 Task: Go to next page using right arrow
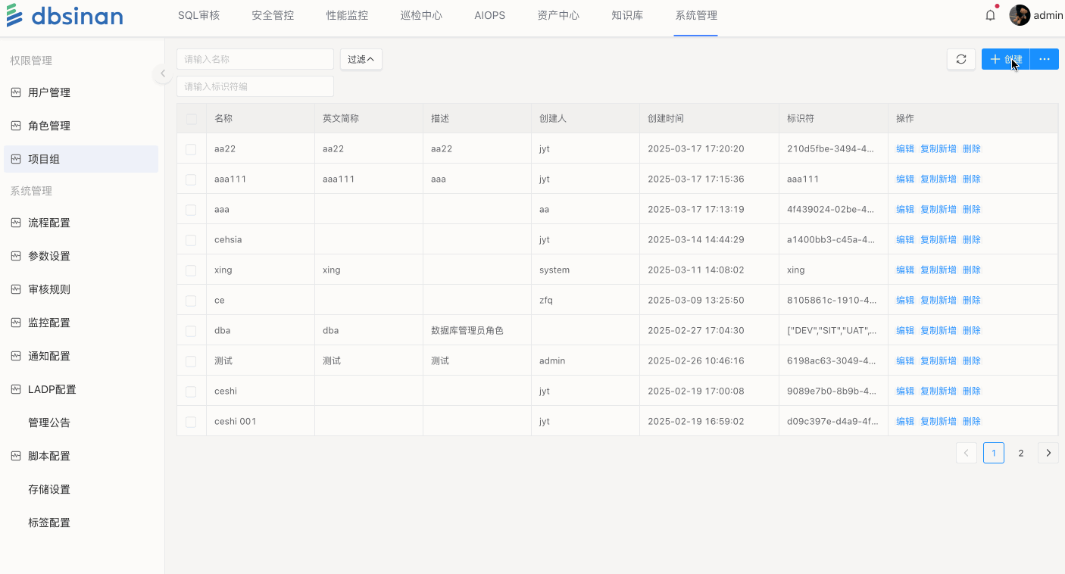coord(1048,453)
